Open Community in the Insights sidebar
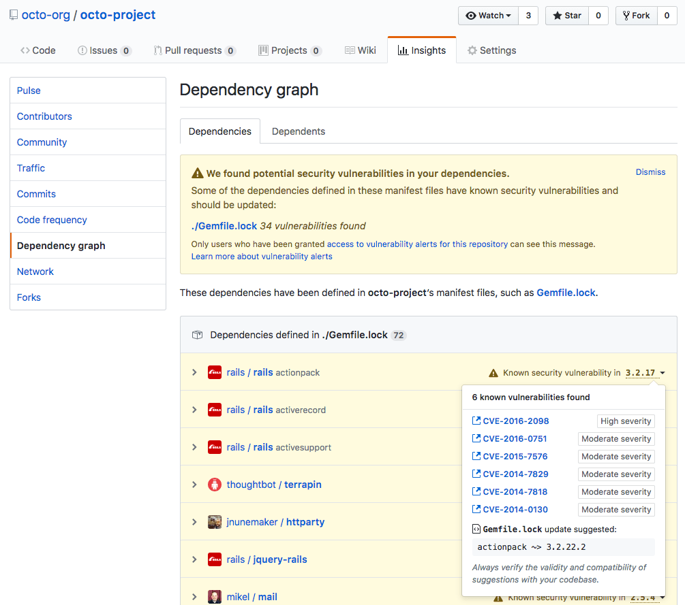The height and width of the screenshot is (605, 685). [88, 142]
